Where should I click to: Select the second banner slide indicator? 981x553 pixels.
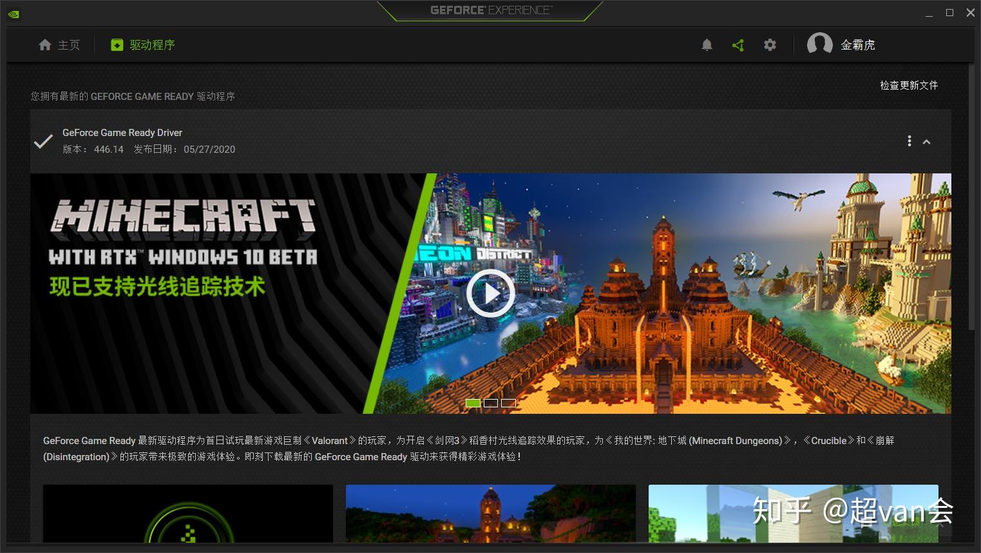pyautogui.click(x=491, y=403)
